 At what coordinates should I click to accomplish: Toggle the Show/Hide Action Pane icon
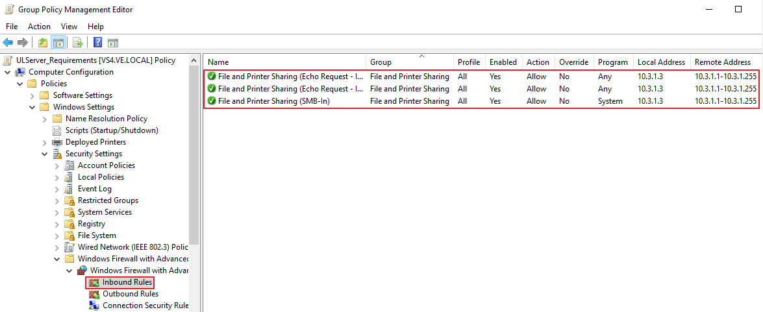point(113,42)
